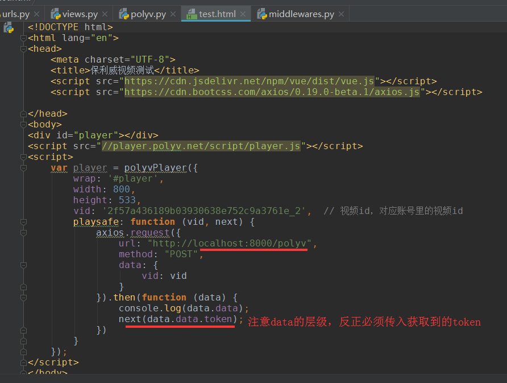Collapse the <head> block fold marker
Screen dimensions: 507x383
(x=23, y=49)
